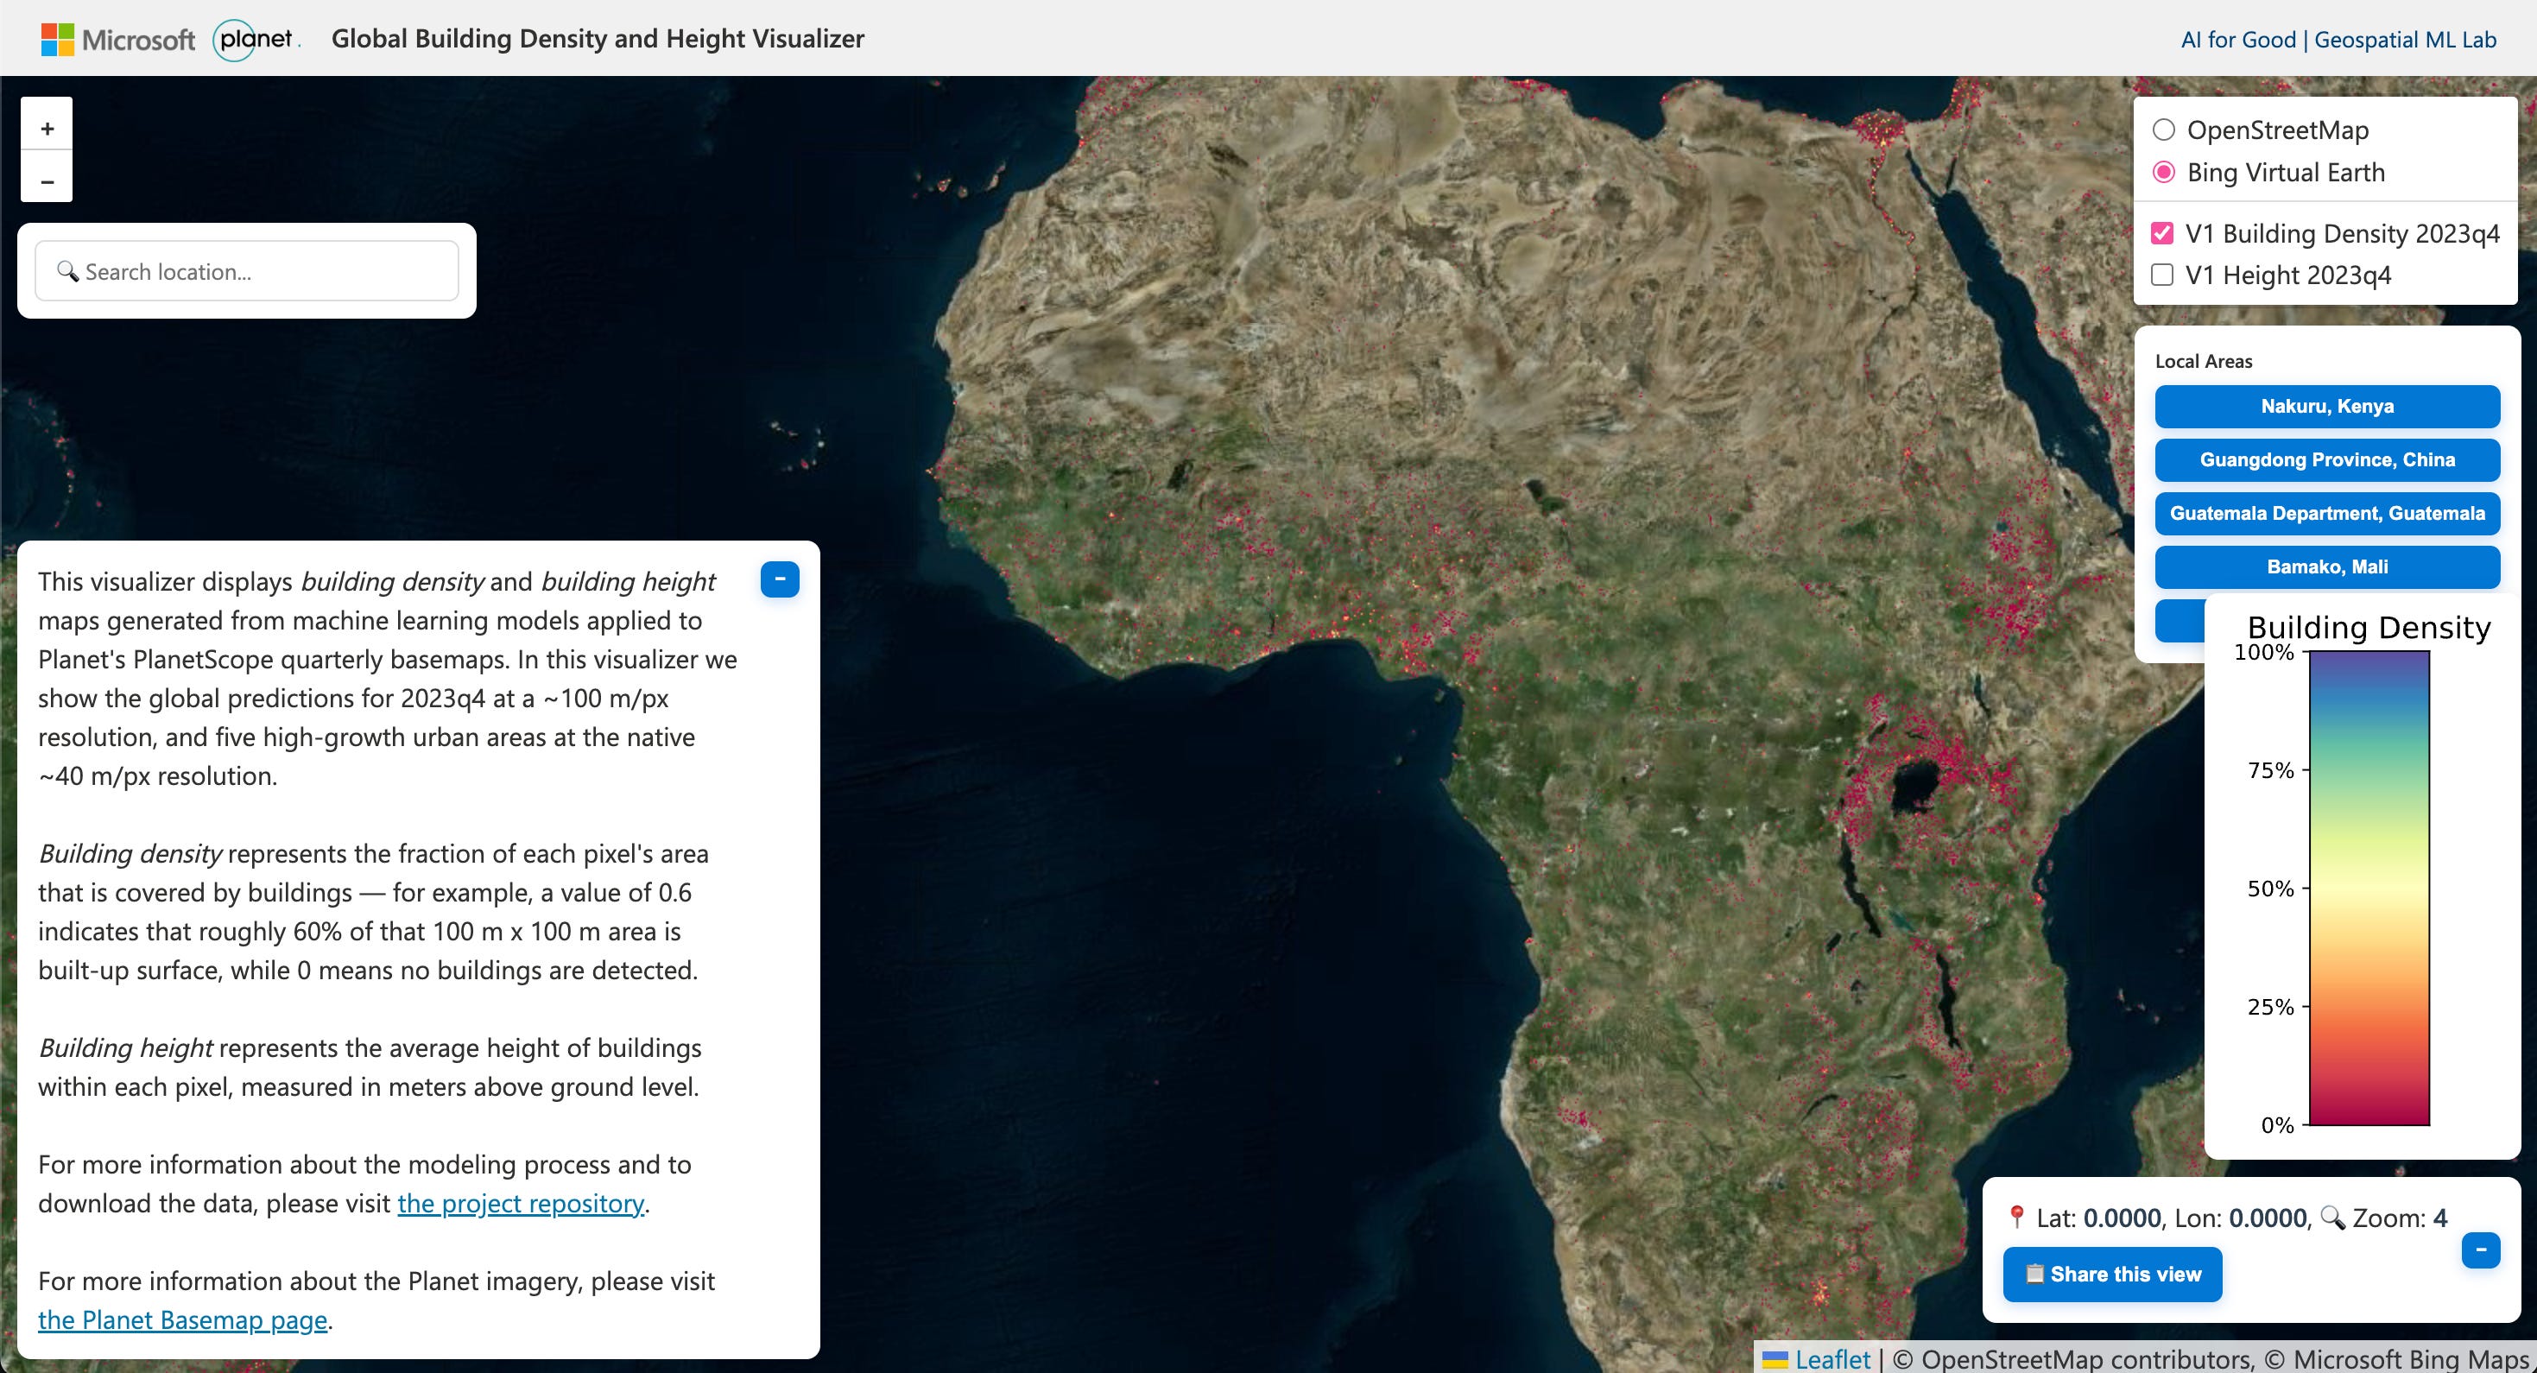Select the OpenStreetMap basemap radio
Viewport: 2537px width, 1373px height.
[2164, 130]
